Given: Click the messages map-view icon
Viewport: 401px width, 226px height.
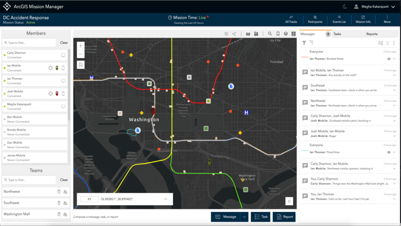Looking at the screenshot, I should [381, 43].
